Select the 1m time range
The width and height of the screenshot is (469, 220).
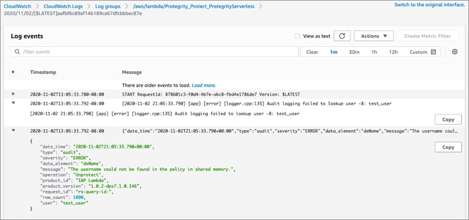[333, 52]
